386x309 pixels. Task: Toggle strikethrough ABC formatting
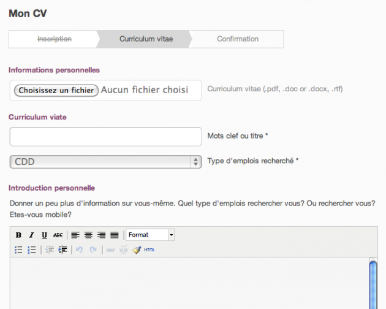click(x=58, y=235)
